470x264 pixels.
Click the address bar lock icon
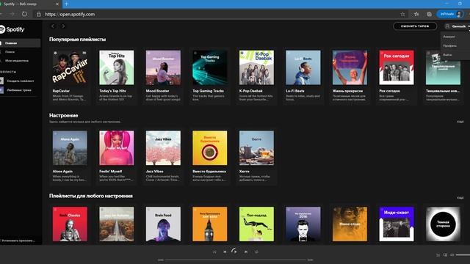coord(39,14)
